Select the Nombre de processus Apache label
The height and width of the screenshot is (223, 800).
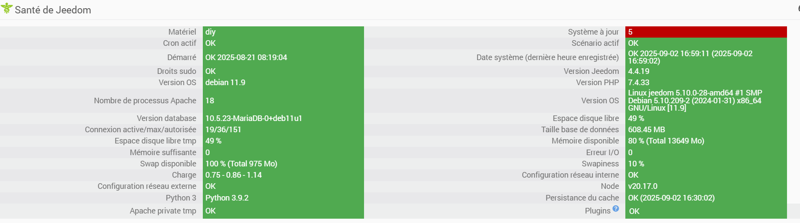145,101
